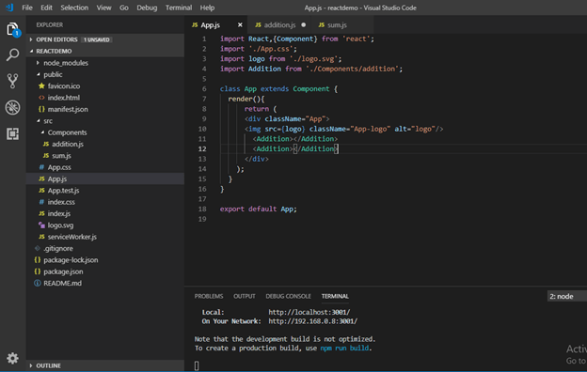The image size is (587, 372).
Task: Select the Terminal panel tab
Action: coord(335,296)
